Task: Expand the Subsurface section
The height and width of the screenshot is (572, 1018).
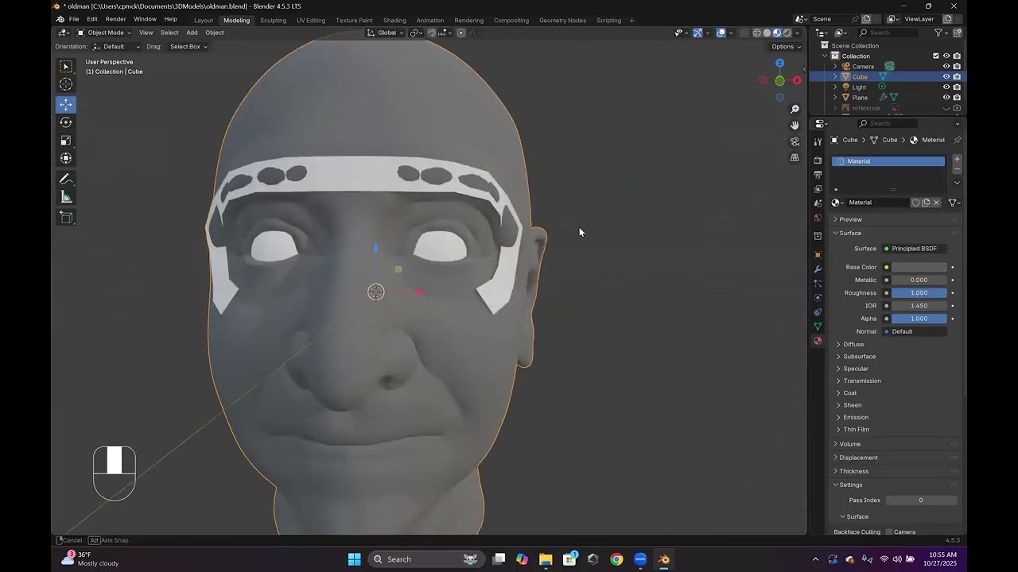Action: click(x=859, y=357)
